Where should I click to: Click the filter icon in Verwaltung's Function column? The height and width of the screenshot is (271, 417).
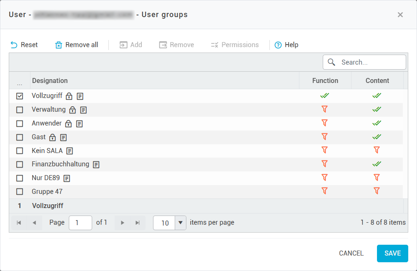point(324,109)
